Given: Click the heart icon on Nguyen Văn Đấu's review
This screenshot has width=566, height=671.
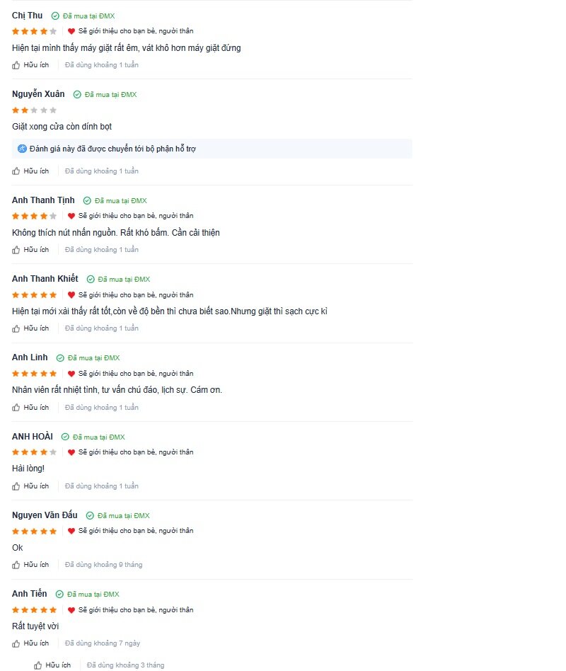Looking at the screenshot, I should [x=71, y=531].
